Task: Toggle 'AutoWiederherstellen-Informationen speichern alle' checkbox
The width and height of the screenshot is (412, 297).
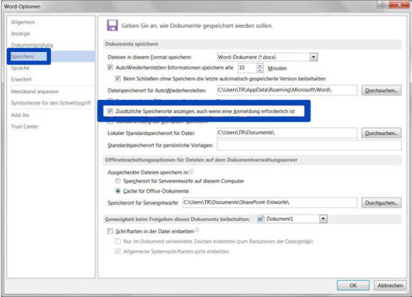Action: [x=110, y=67]
